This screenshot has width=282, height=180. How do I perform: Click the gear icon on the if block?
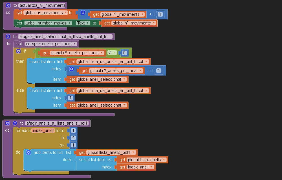19,51
